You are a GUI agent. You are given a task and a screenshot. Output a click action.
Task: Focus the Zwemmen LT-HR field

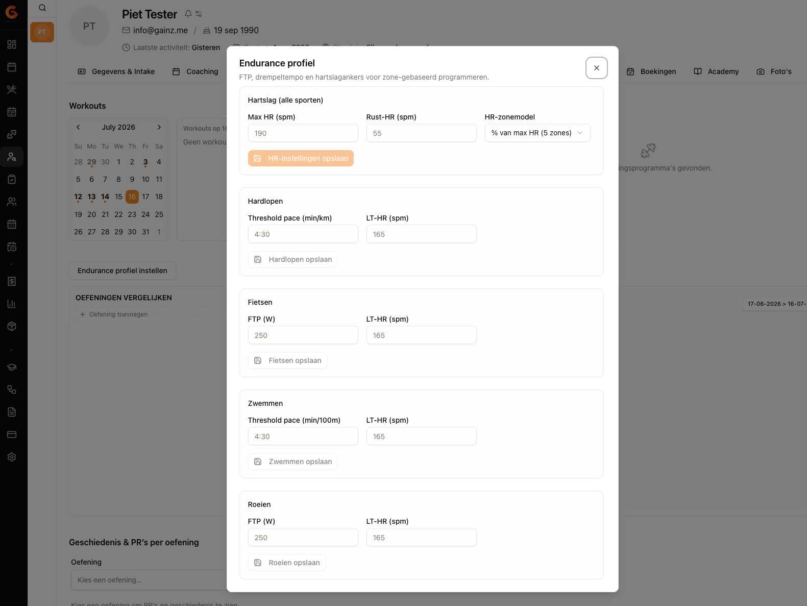pos(422,436)
